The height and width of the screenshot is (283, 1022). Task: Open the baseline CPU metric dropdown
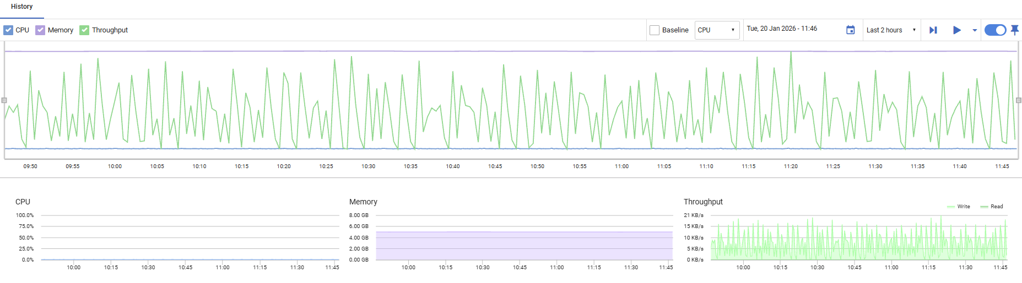pos(716,30)
